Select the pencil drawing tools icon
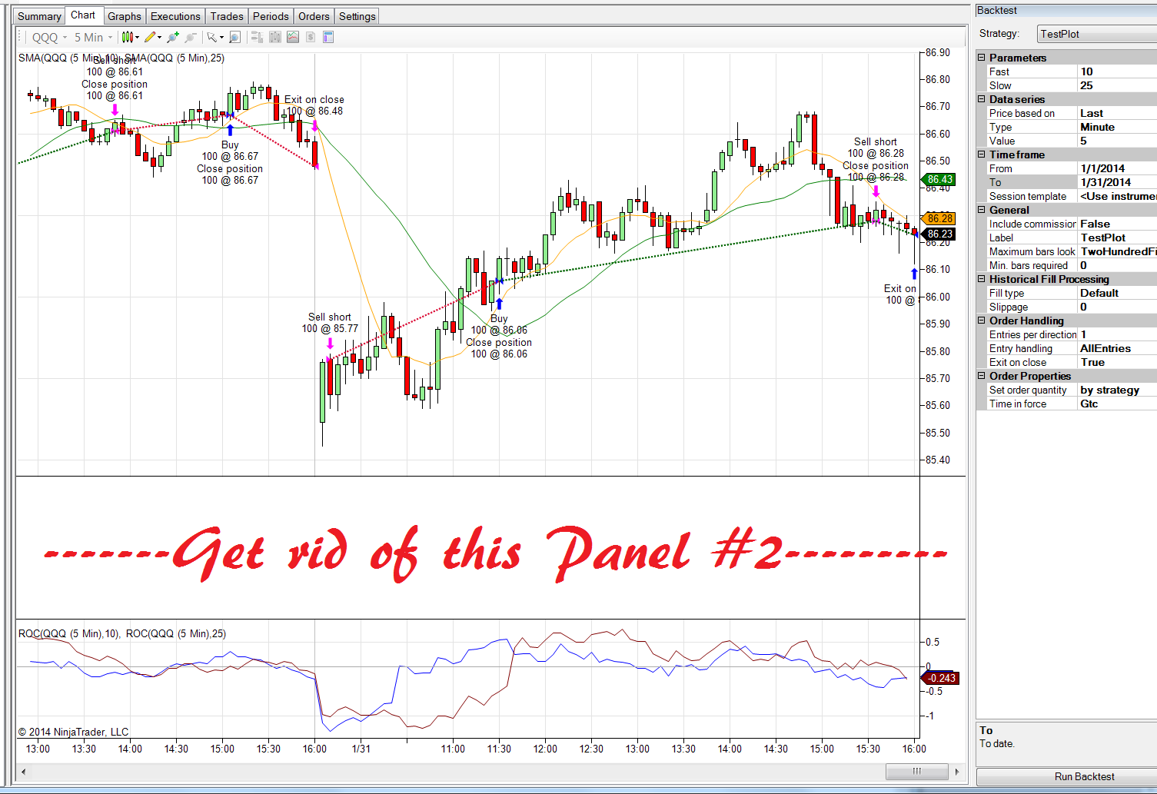Image resolution: width=1157 pixels, height=794 pixels. (x=152, y=37)
